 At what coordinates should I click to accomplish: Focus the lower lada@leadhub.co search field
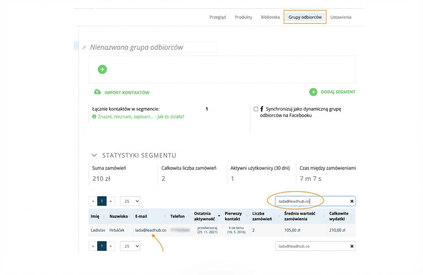click(315, 246)
